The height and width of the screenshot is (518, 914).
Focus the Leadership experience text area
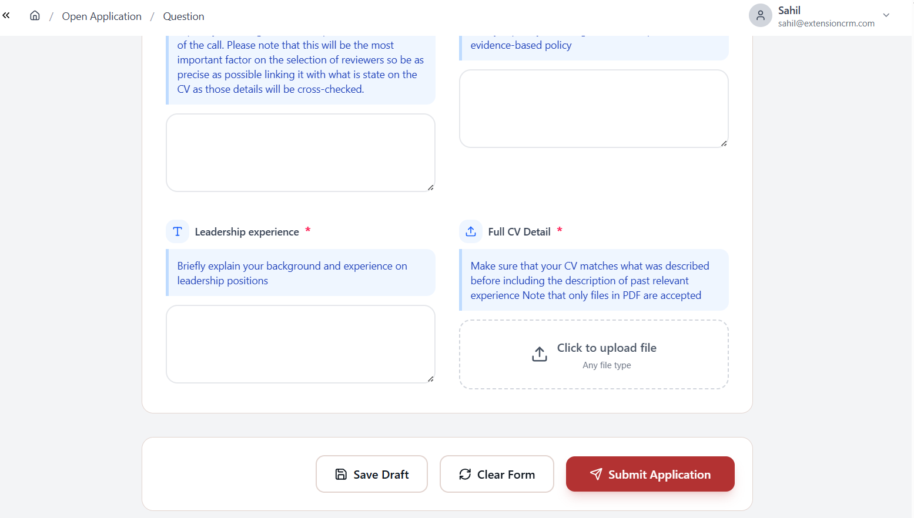[300, 344]
